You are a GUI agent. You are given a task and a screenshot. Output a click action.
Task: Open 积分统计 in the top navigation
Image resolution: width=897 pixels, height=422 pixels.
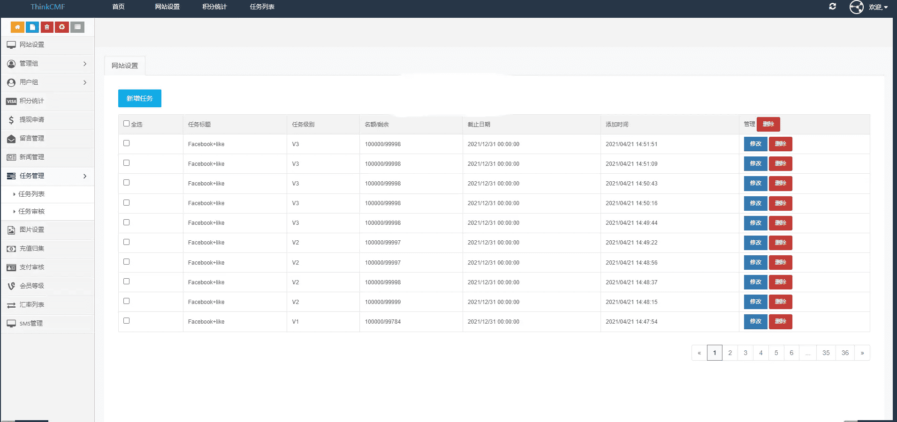tap(214, 7)
